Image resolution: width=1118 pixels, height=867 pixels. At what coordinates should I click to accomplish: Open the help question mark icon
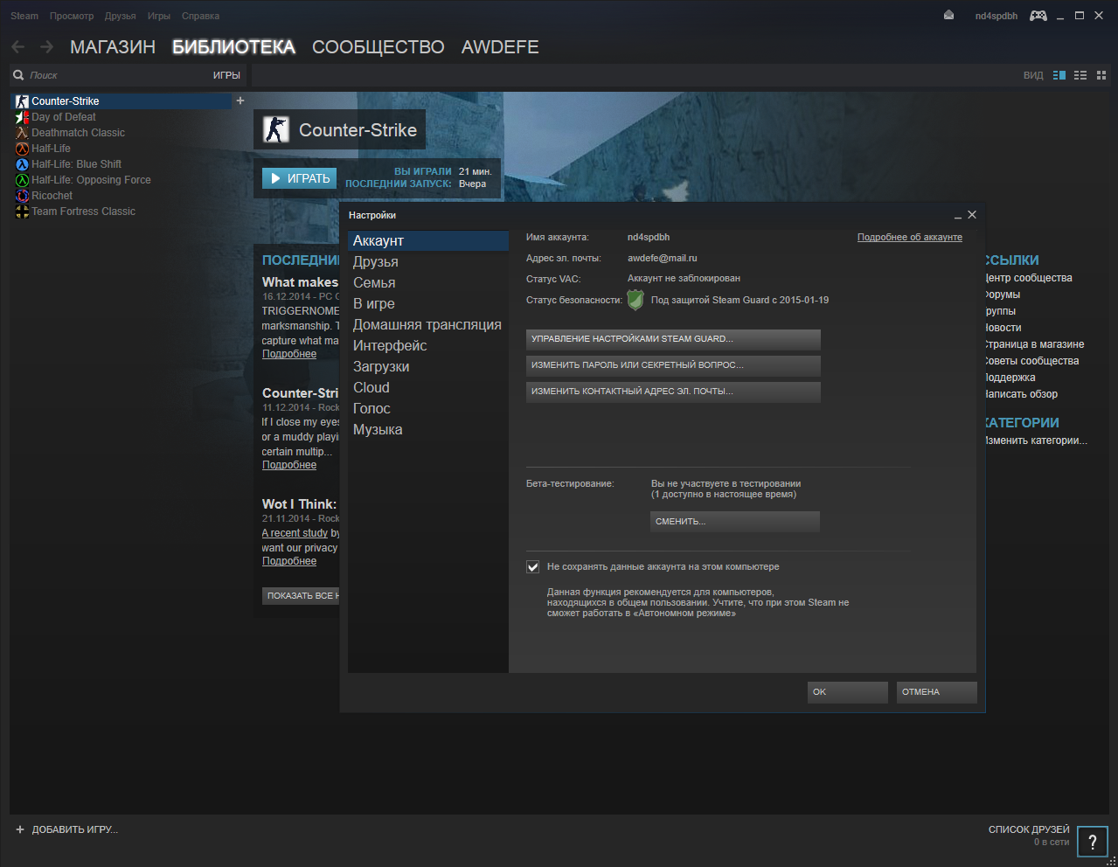tap(1092, 843)
